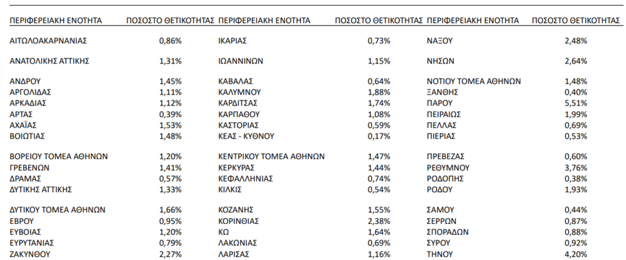Click the rightmost ΠΟΣΟΣΤΟ ΘΕΤΙΚΟΤΗΤΑΣ header
Viewport: 626px width, 260px height.
click(x=575, y=20)
